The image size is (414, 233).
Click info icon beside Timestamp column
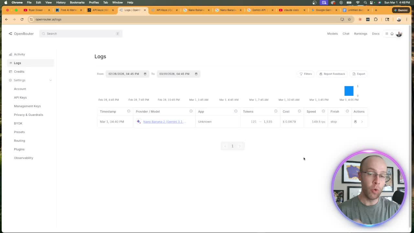129,111
